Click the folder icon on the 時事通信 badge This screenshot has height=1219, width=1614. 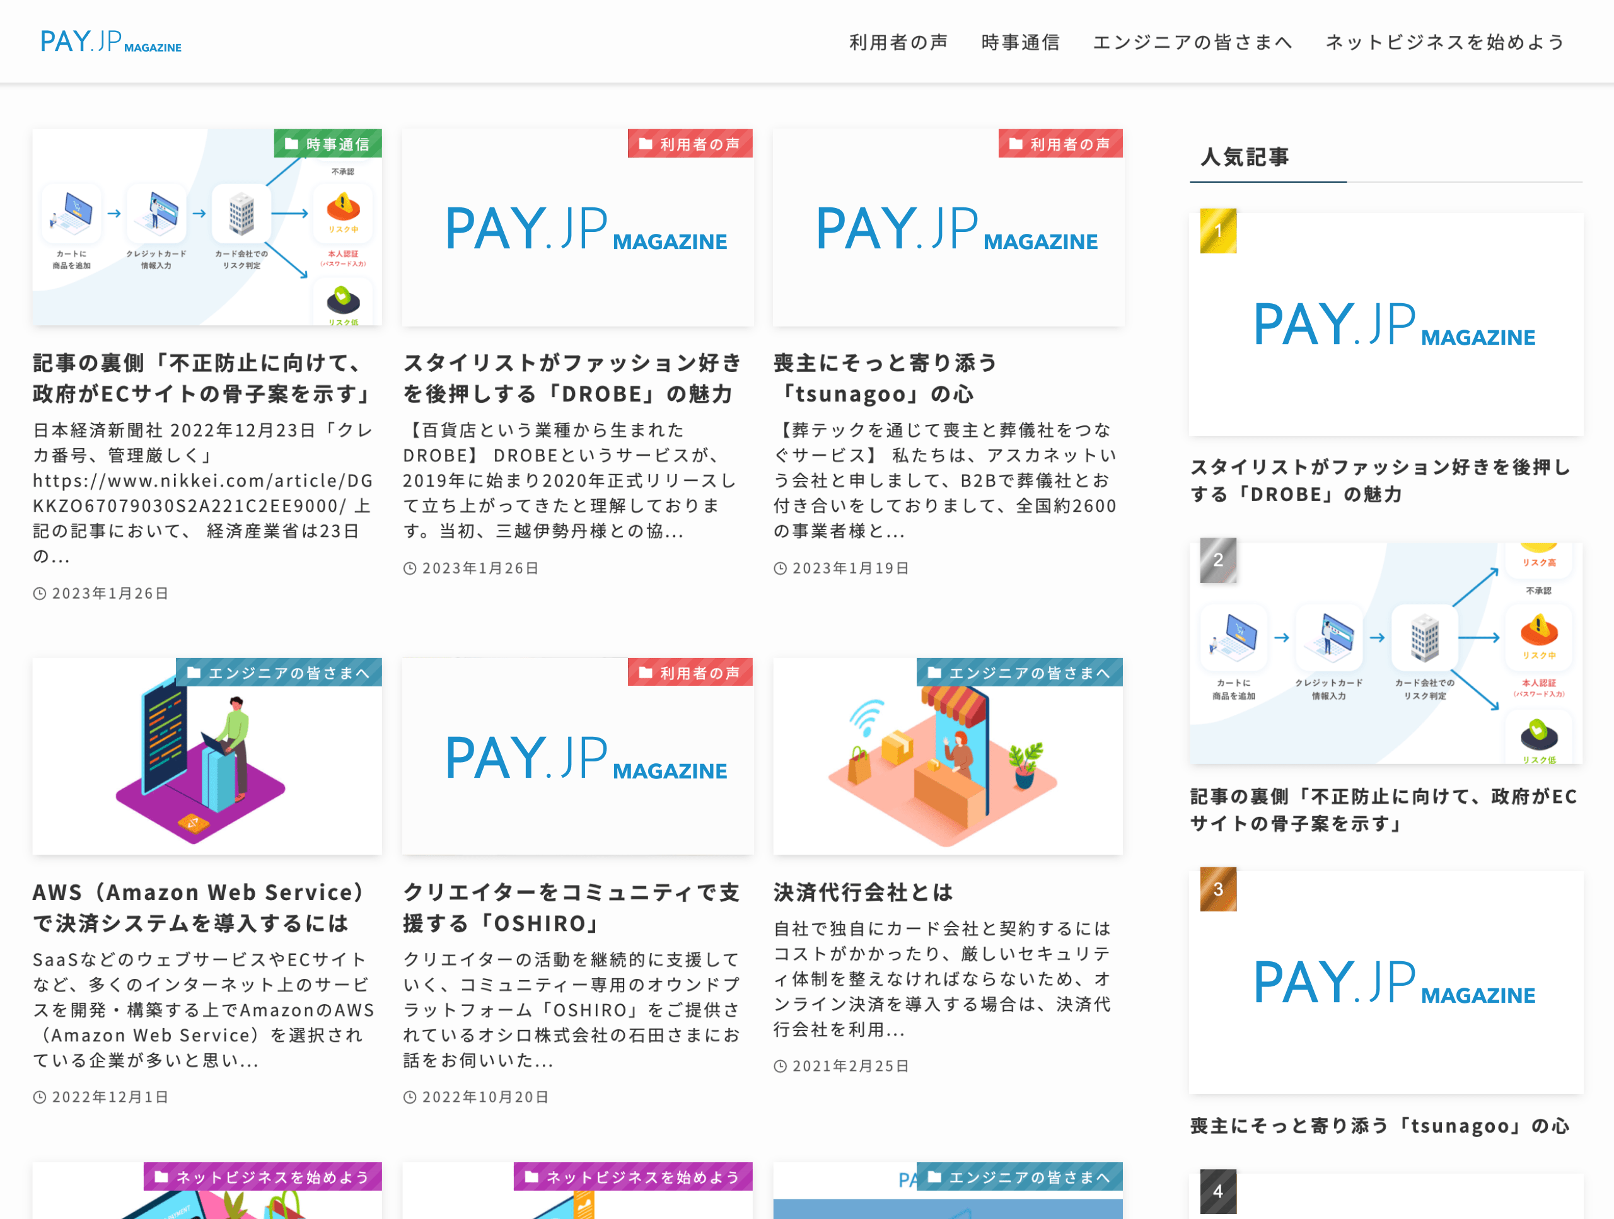click(291, 143)
